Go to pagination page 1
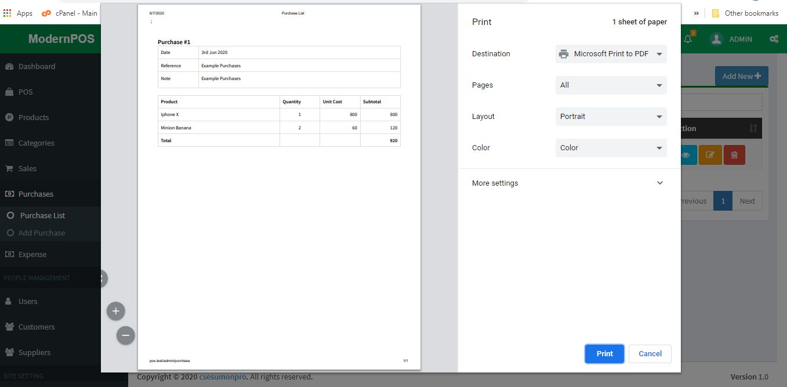Screen dimensions: 787x387 [723, 201]
